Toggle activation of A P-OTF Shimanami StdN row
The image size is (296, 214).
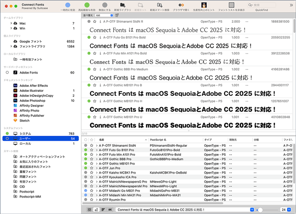(86, 145)
